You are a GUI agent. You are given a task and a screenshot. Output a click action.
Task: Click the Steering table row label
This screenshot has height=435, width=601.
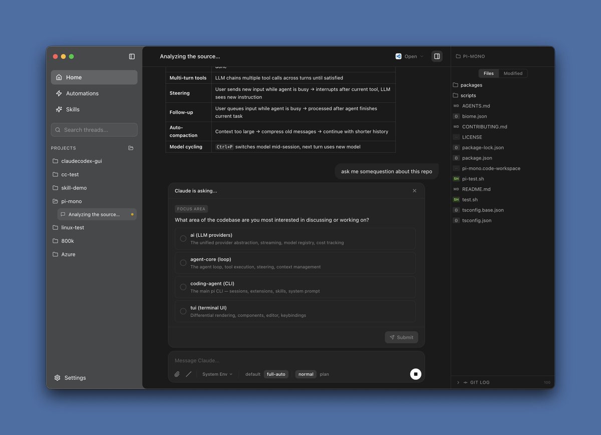(179, 93)
